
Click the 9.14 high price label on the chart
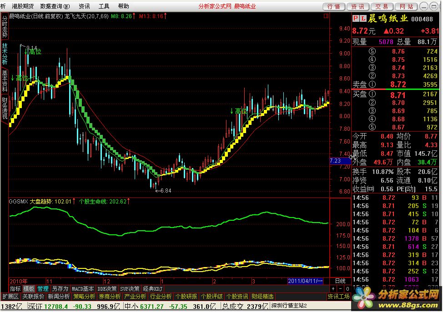pos(32,48)
